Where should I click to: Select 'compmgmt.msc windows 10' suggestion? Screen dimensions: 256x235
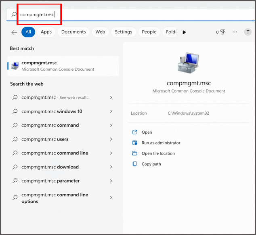[52, 111]
